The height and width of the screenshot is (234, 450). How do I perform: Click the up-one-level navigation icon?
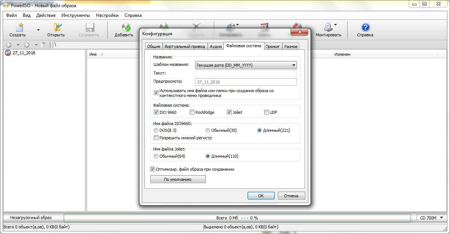click(x=43, y=45)
